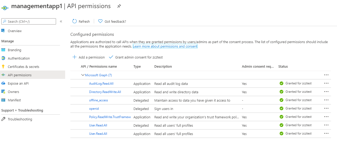Click 'Read and write directory data' description
This screenshot has height=152, width=337.
(x=176, y=92)
